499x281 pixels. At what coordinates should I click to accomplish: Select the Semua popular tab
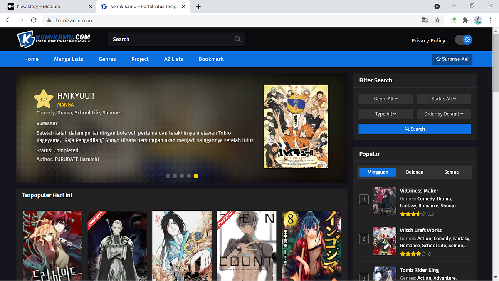click(x=452, y=172)
